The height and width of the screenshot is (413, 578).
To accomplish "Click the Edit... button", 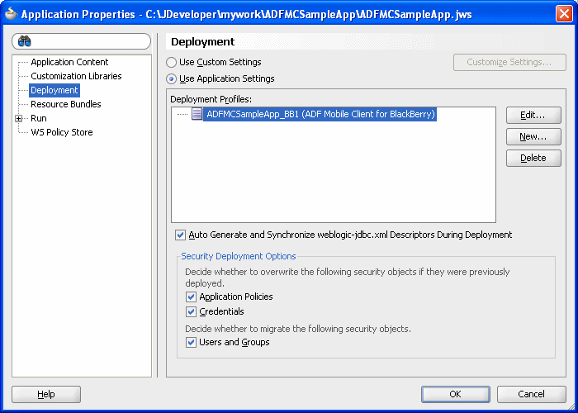I will click(x=533, y=116).
